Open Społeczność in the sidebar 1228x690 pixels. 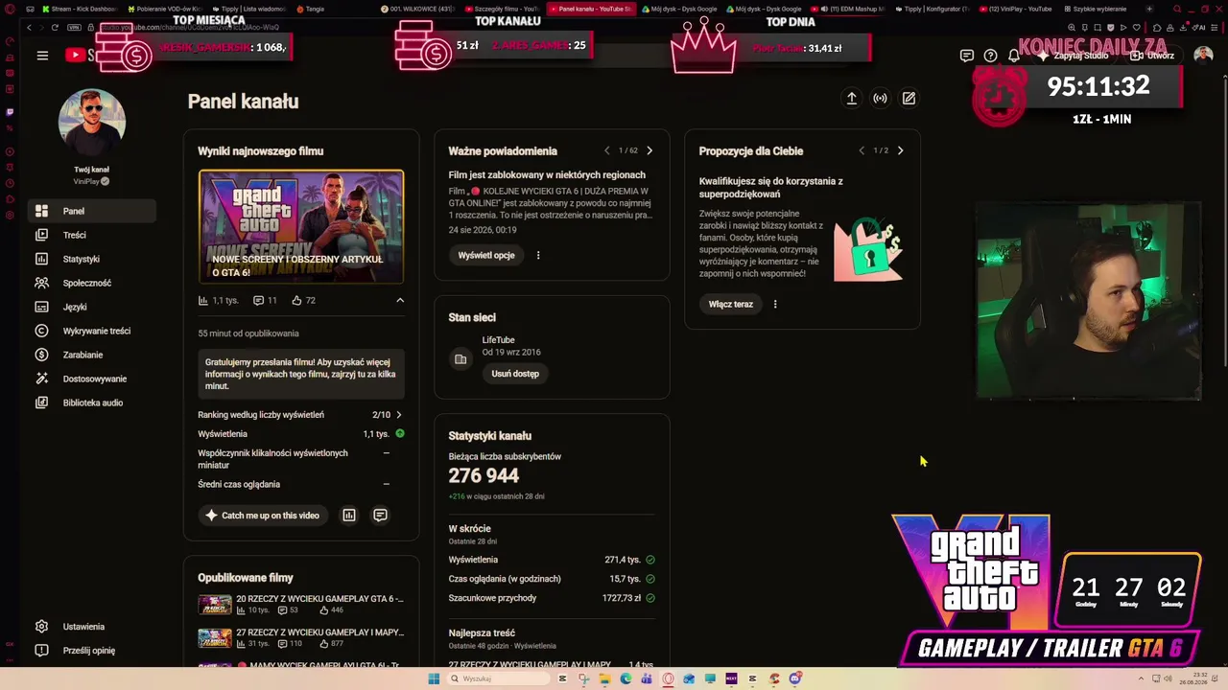pyautogui.click(x=93, y=283)
